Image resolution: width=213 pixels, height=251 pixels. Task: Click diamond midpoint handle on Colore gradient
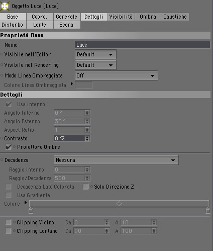pyautogui.click(x=119, y=203)
